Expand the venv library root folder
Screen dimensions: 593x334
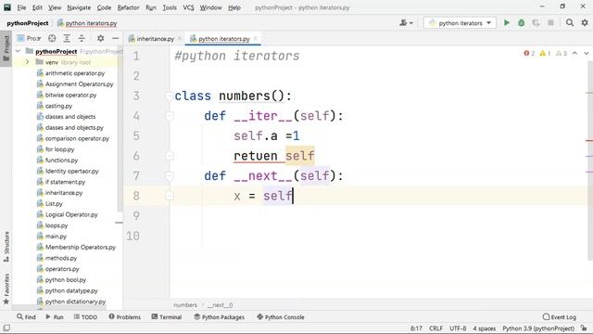[27, 62]
